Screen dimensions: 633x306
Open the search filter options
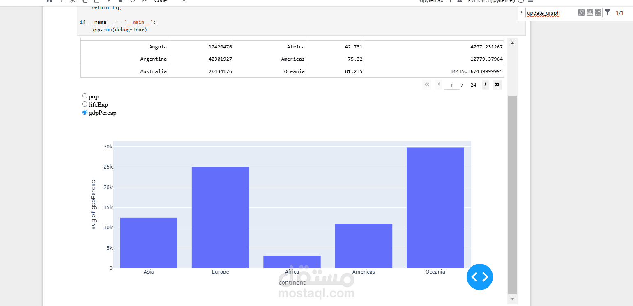[x=608, y=13]
